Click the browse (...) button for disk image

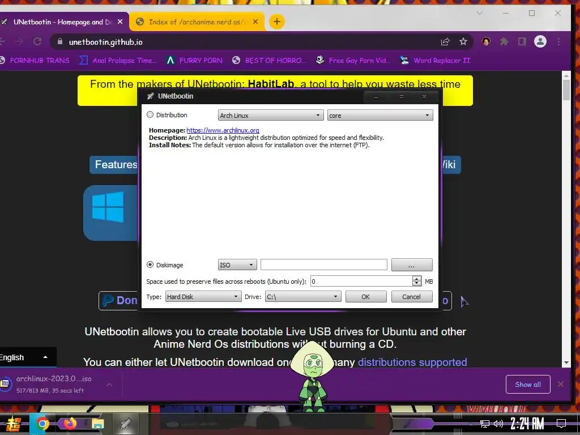coord(412,265)
